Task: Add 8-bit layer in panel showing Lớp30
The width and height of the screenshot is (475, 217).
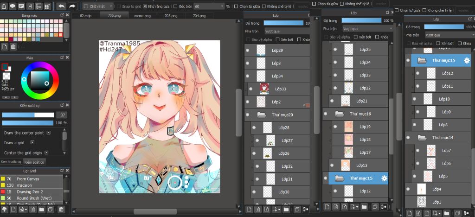Action: pos(257,209)
